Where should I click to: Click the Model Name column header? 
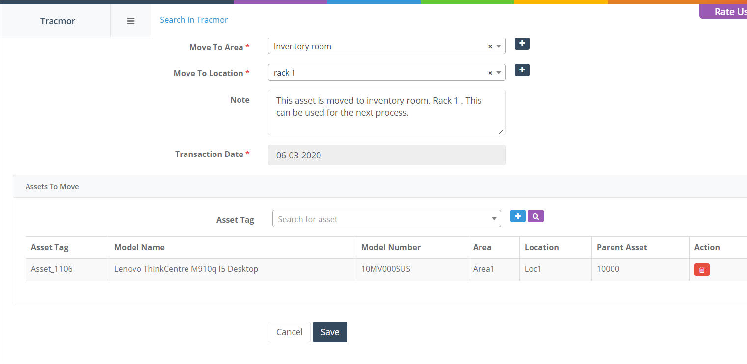coord(139,247)
